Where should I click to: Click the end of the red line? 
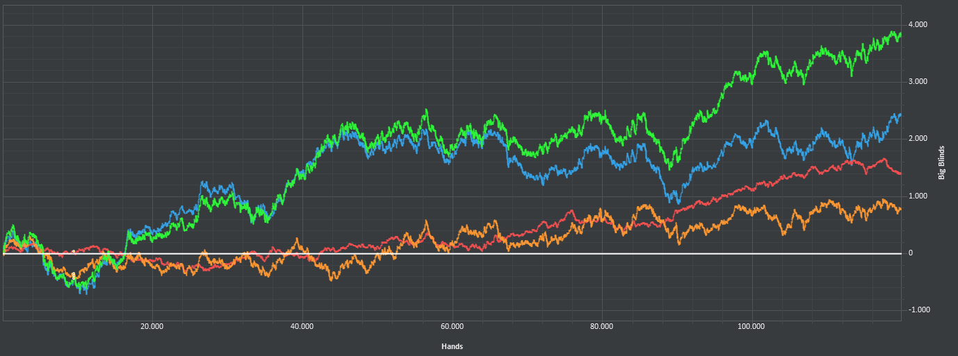click(x=900, y=173)
